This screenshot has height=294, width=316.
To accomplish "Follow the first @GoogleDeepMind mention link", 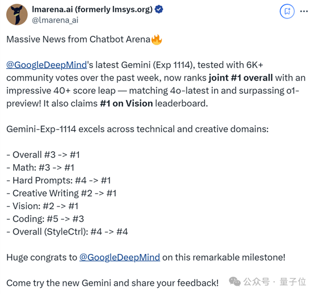I will coord(46,65).
